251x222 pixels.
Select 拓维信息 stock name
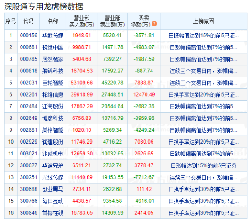coord(52,94)
